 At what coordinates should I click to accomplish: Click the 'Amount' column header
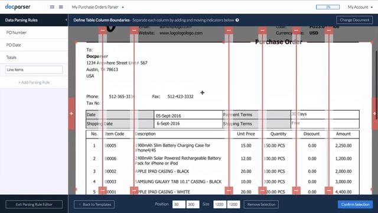(343, 134)
